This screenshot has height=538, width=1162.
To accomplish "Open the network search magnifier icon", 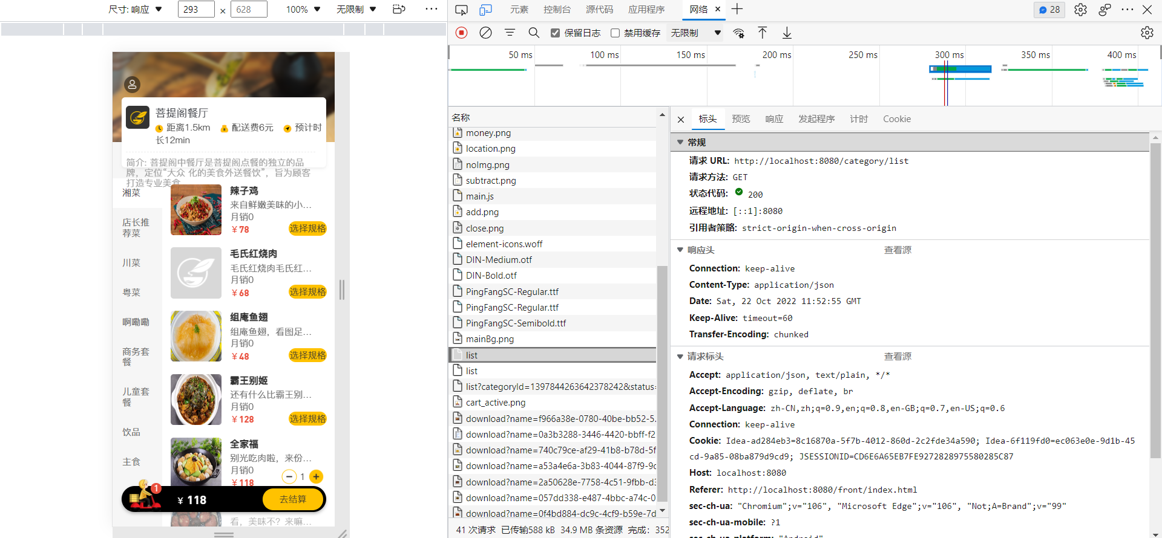I will 534,33.
